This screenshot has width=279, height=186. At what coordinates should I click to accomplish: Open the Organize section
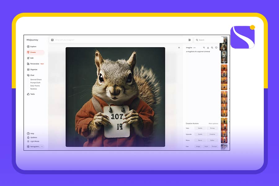pos(33,69)
